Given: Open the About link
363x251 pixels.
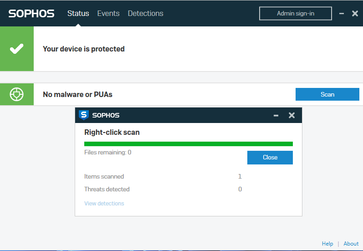Looking at the screenshot, I should (x=351, y=244).
